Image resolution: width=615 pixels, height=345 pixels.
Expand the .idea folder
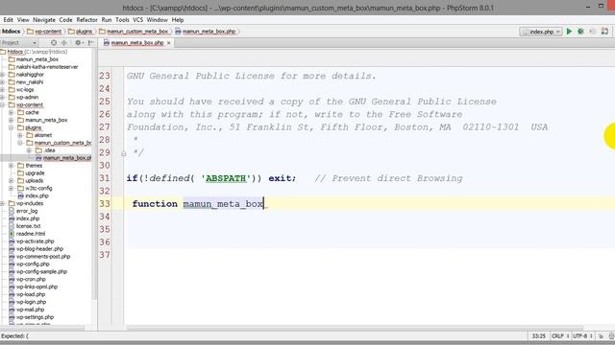point(29,150)
